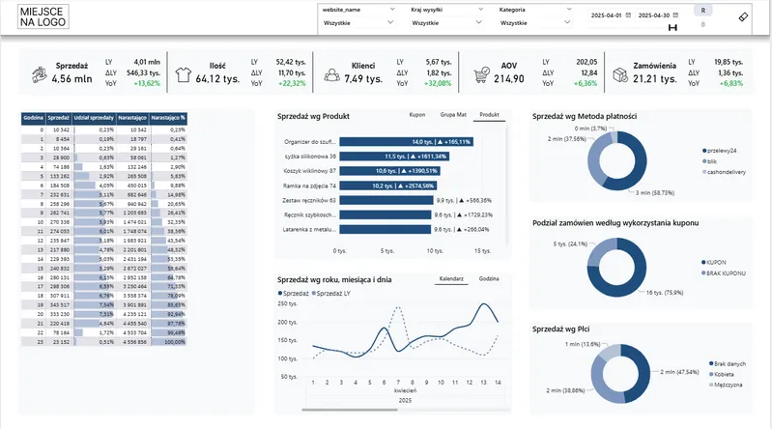The image size is (772, 429).
Task: Select the Produkt tab
Action: tap(490, 115)
